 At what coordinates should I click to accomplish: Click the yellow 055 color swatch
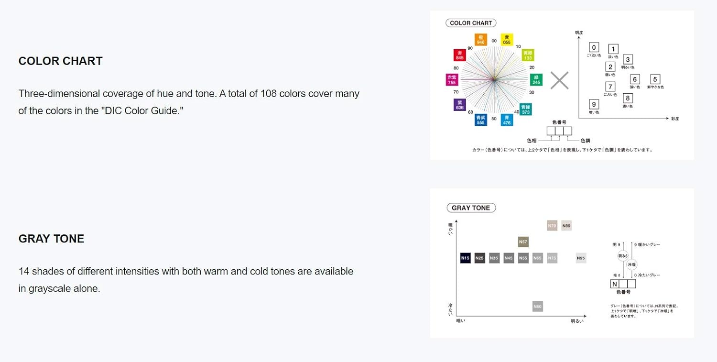tap(507, 39)
